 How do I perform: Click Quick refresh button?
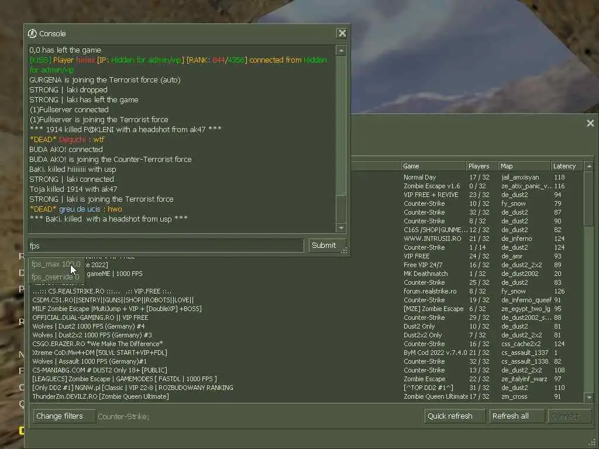click(455, 416)
